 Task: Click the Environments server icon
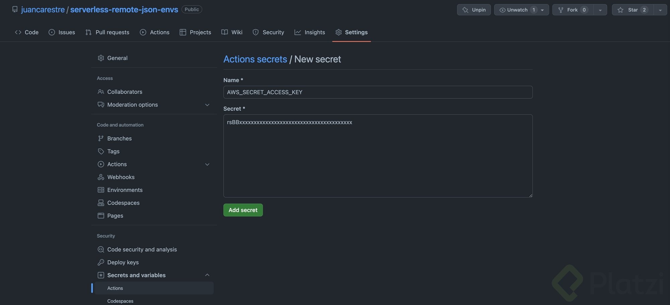101,190
